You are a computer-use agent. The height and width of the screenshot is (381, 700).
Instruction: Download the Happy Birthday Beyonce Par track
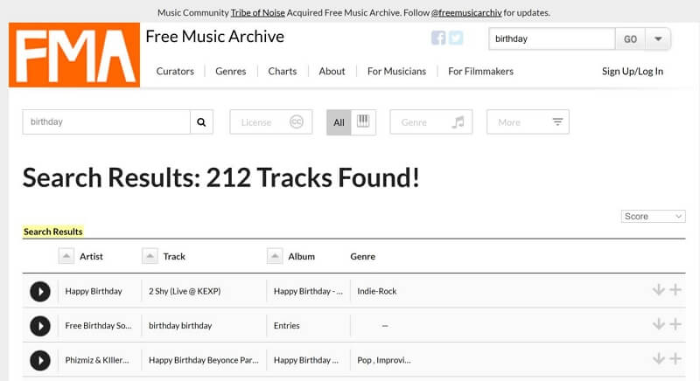659,359
